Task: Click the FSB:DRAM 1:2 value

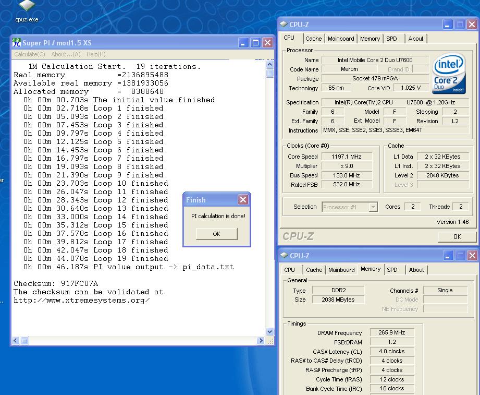Action: point(392,342)
